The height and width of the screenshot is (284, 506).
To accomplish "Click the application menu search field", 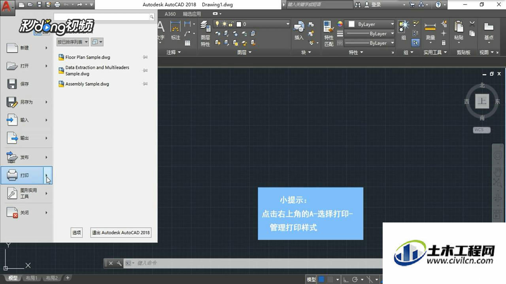I will tap(102, 17).
